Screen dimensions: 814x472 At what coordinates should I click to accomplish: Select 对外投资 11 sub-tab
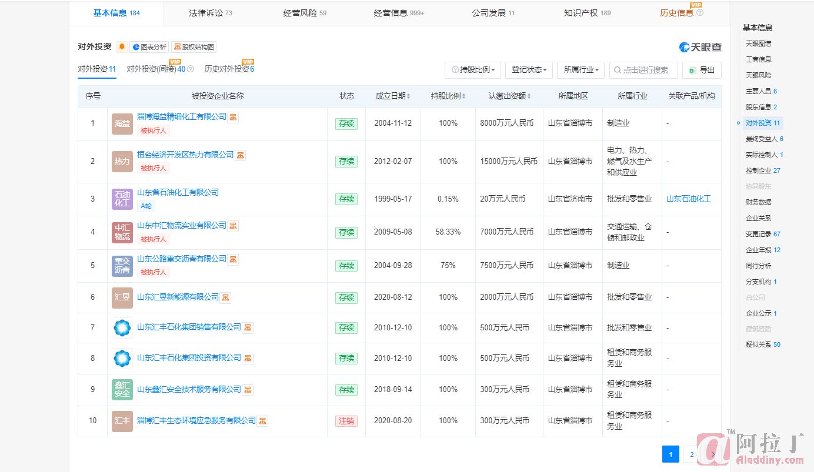point(97,69)
